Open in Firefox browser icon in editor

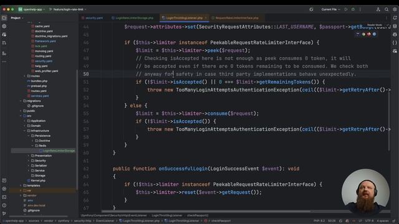point(369,34)
